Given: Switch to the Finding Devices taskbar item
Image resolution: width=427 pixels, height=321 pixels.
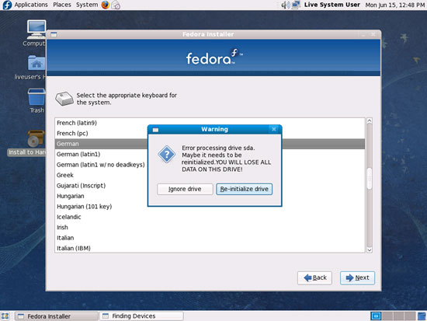Looking at the screenshot, I should coord(141,316).
